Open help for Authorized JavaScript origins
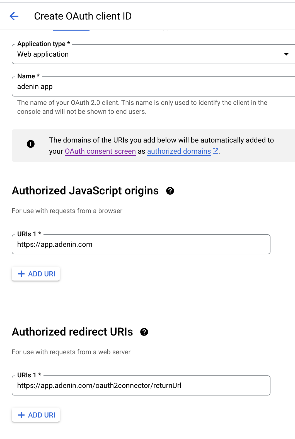This screenshot has width=295, height=439. tap(170, 191)
